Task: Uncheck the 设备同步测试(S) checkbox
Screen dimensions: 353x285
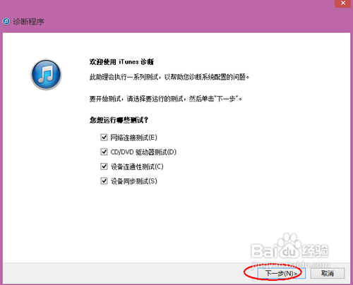Action: (x=104, y=181)
